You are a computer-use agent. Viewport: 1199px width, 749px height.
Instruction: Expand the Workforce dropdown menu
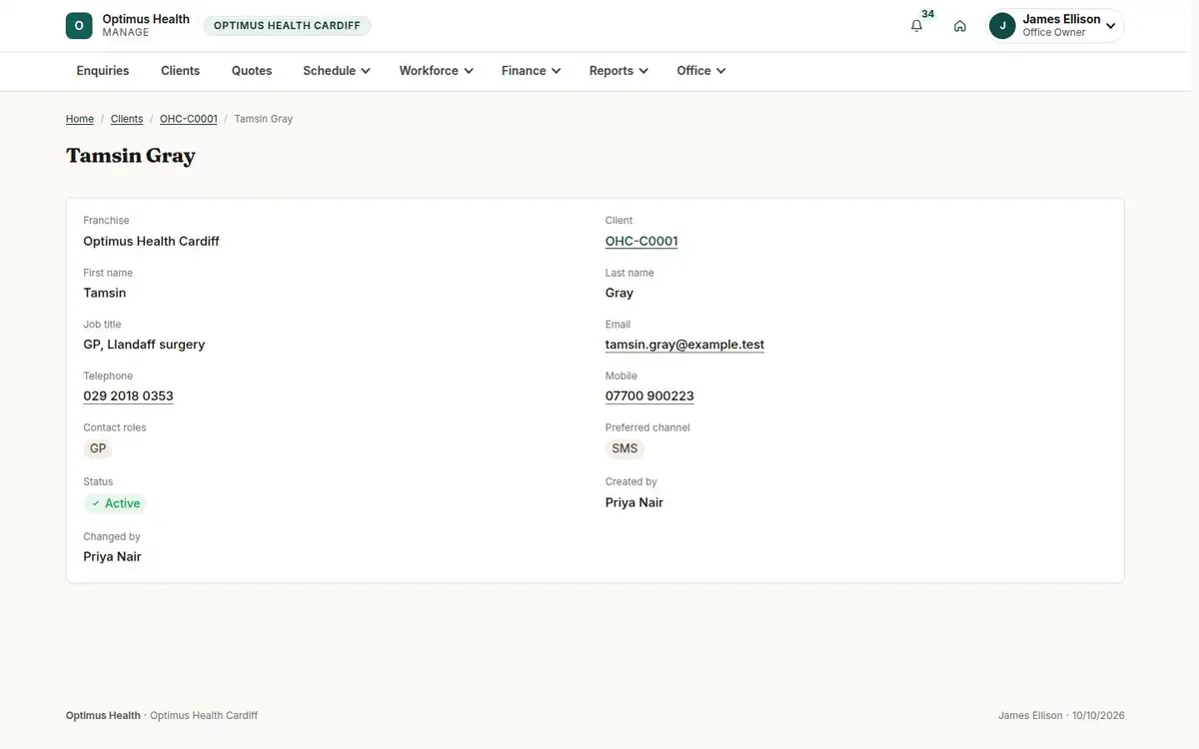[437, 71]
